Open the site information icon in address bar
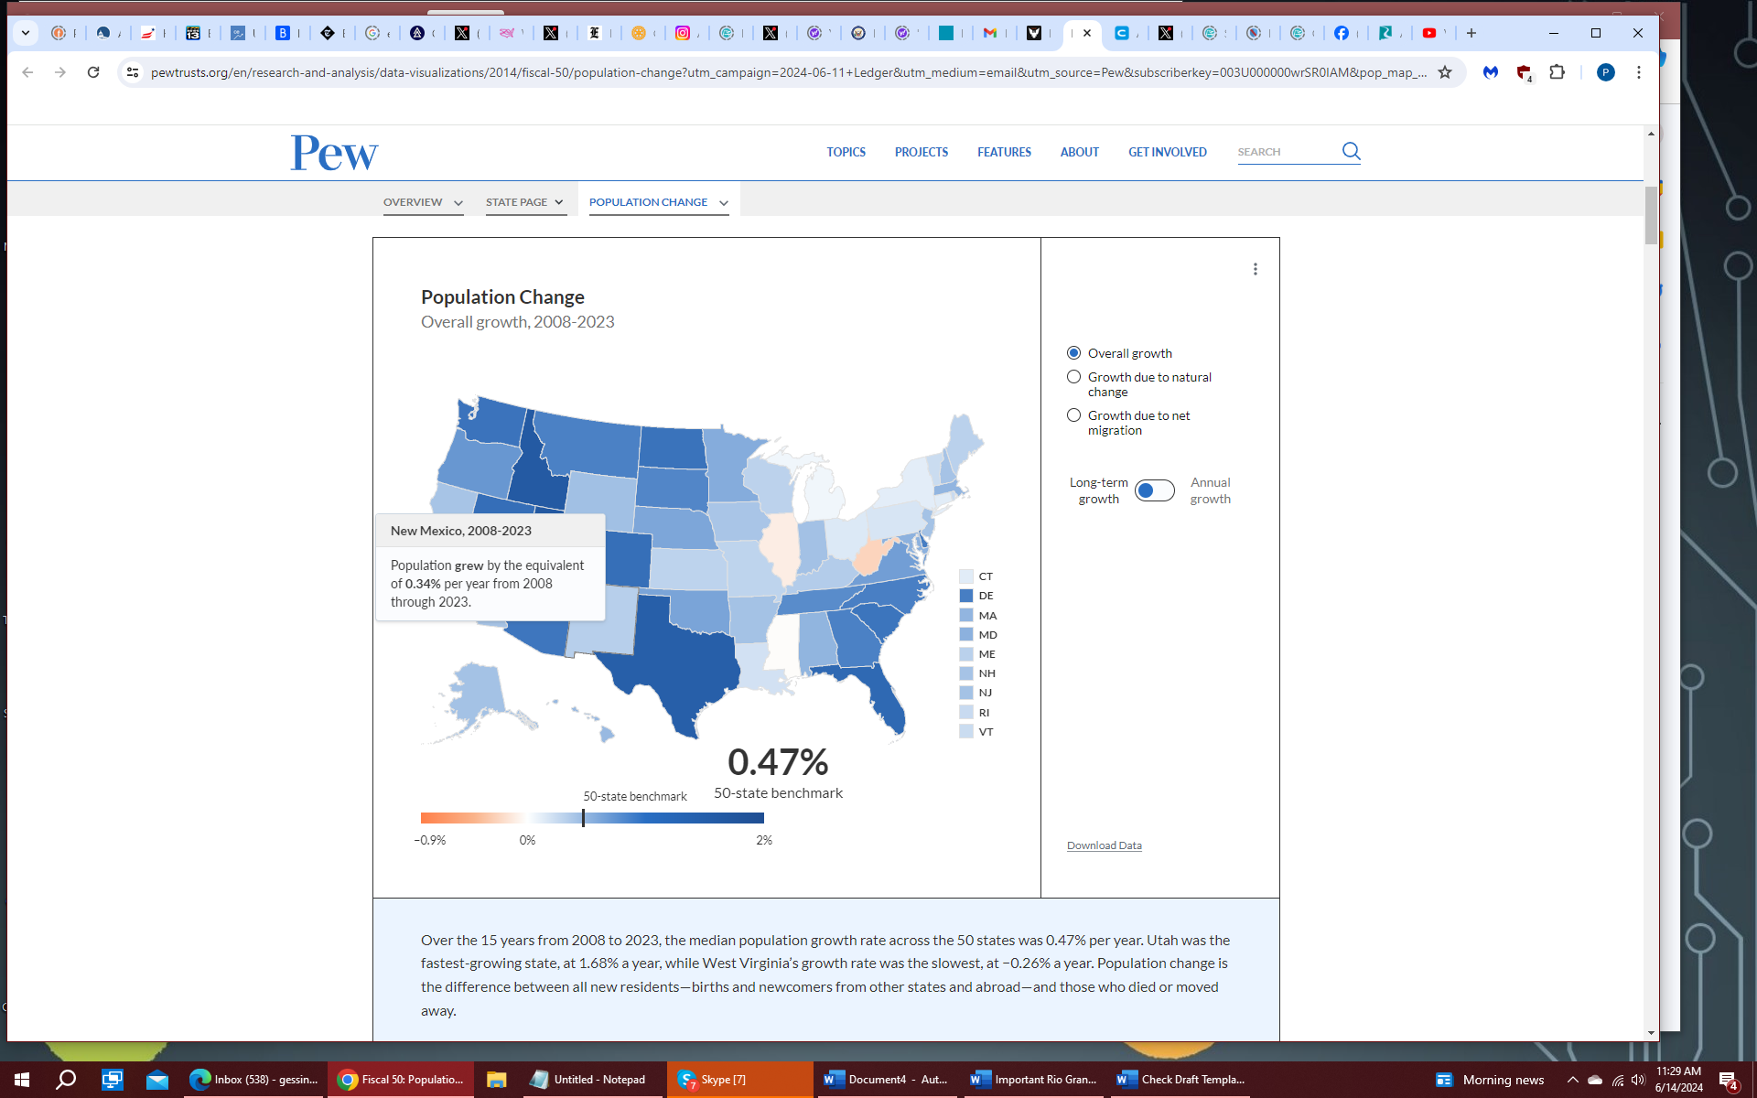The width and height of the screenshot is (1757, 1098). (x=133, y=72)
